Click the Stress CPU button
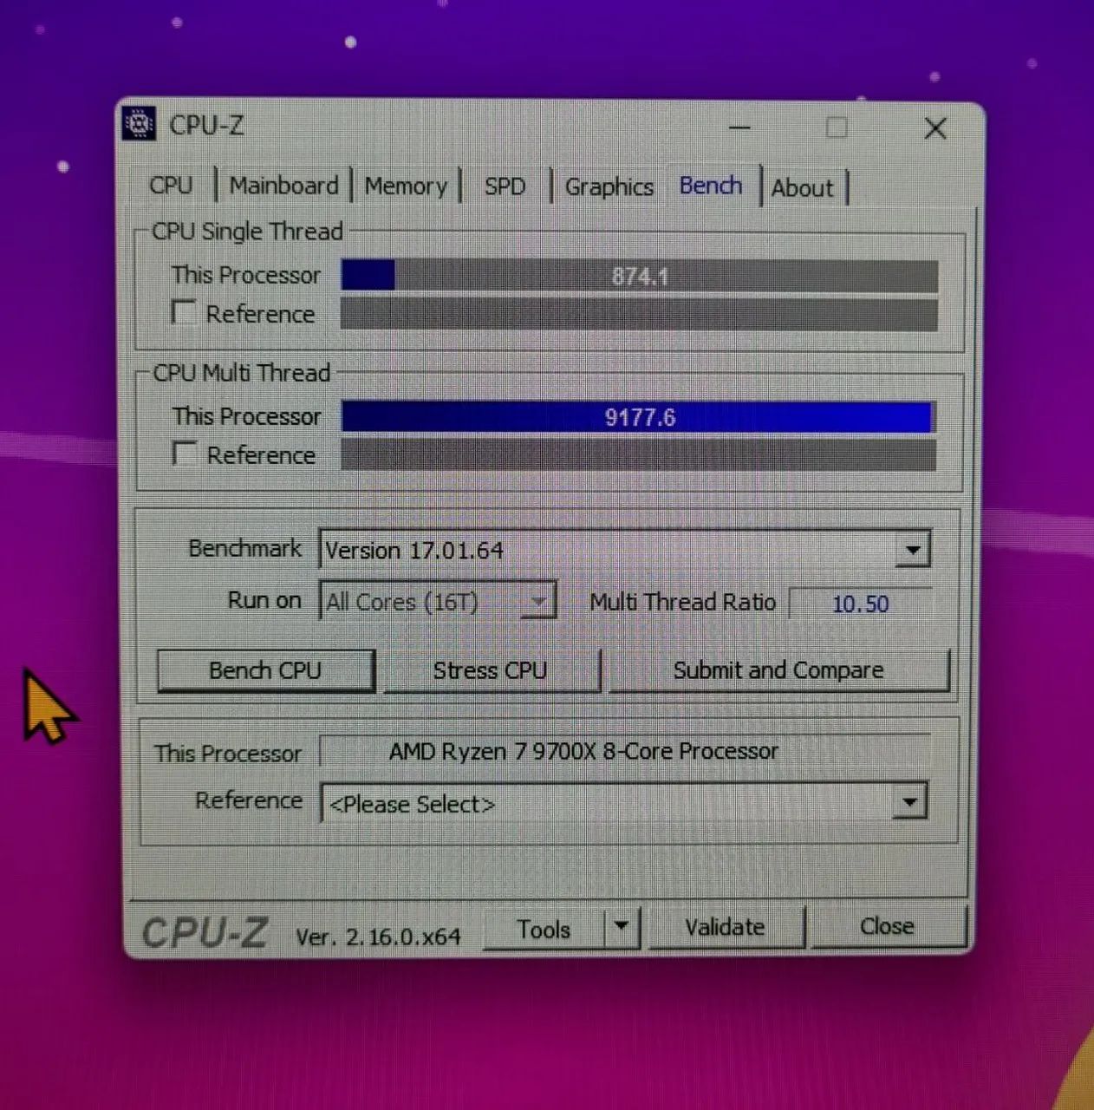Viewport: 1094px width, 1110px height. (x=491, y=670)
